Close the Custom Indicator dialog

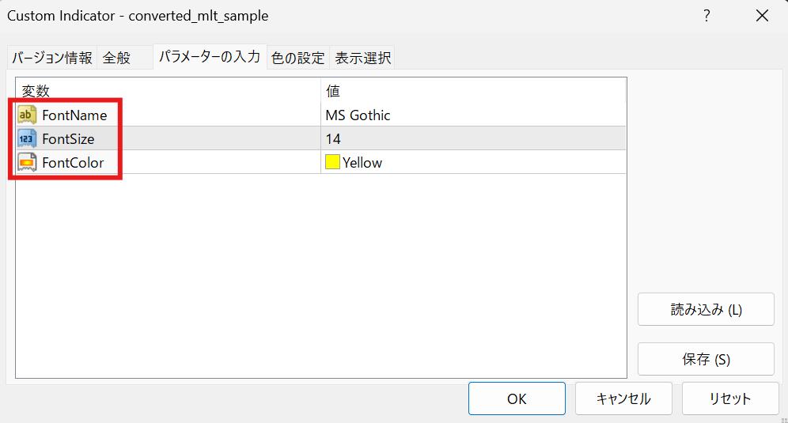762,16
